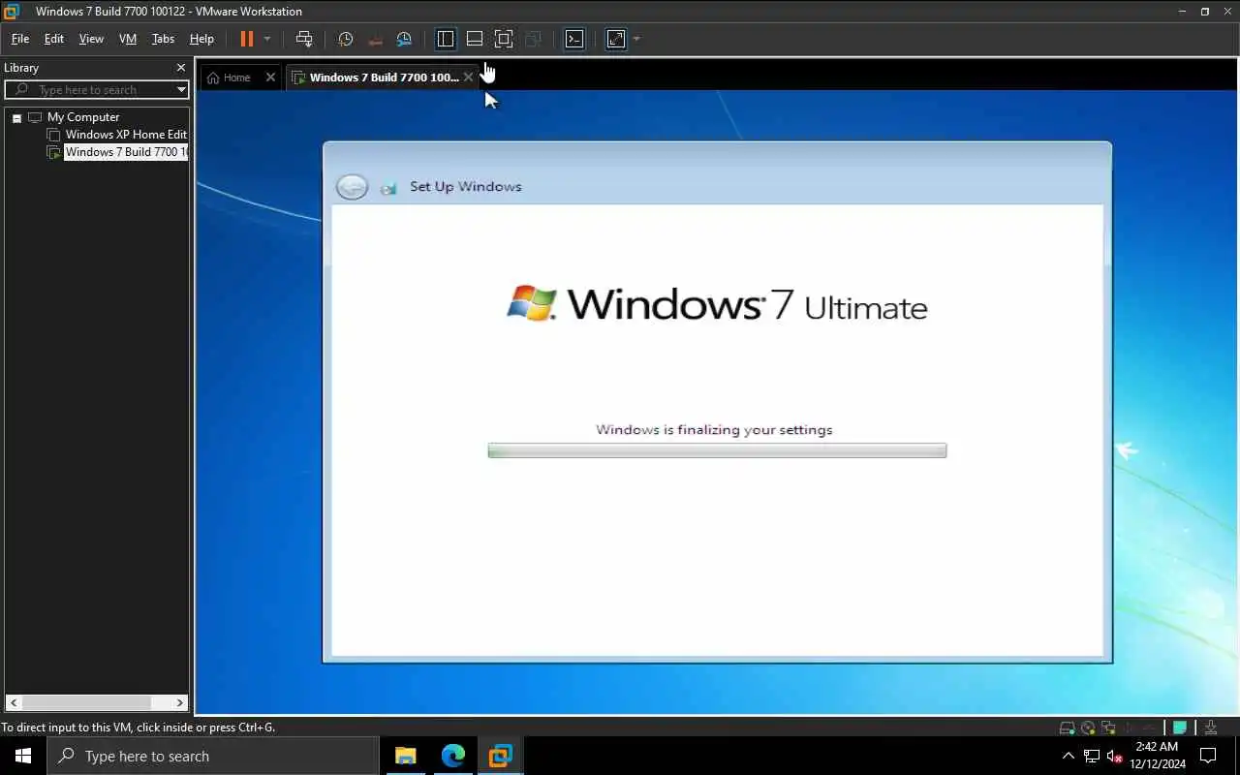Close the Windows 7 Build 7700 tab
Screen dimensions: 1240x775
click(469, 77)
